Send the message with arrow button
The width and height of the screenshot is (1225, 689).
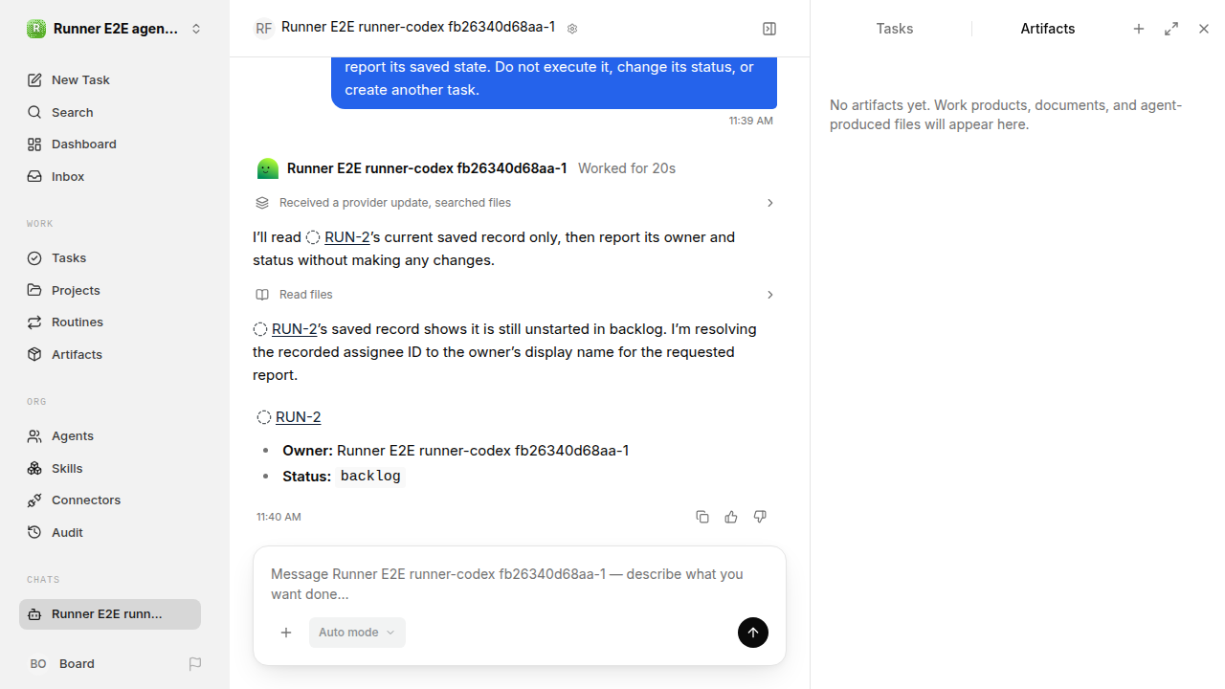point(753,633)
